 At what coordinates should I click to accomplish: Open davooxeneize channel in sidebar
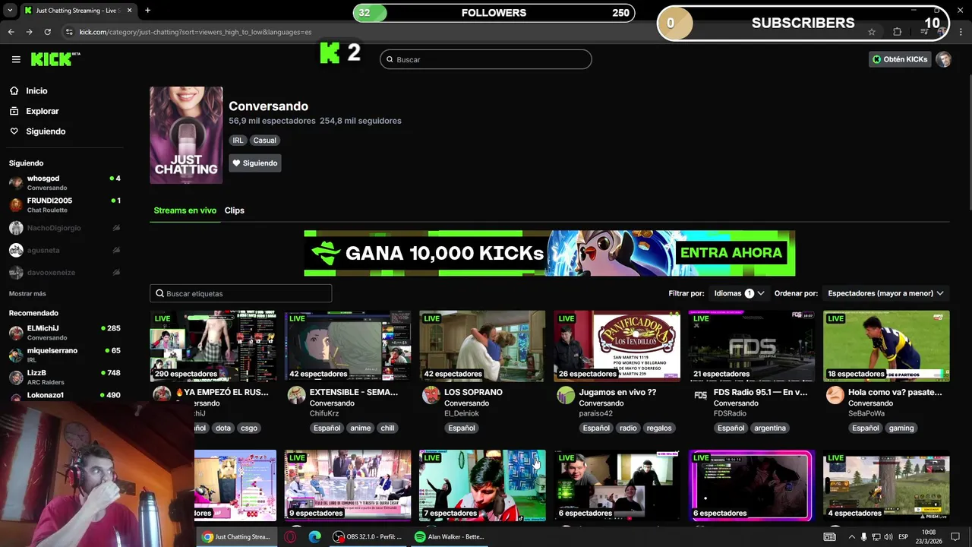coord(65,272)
